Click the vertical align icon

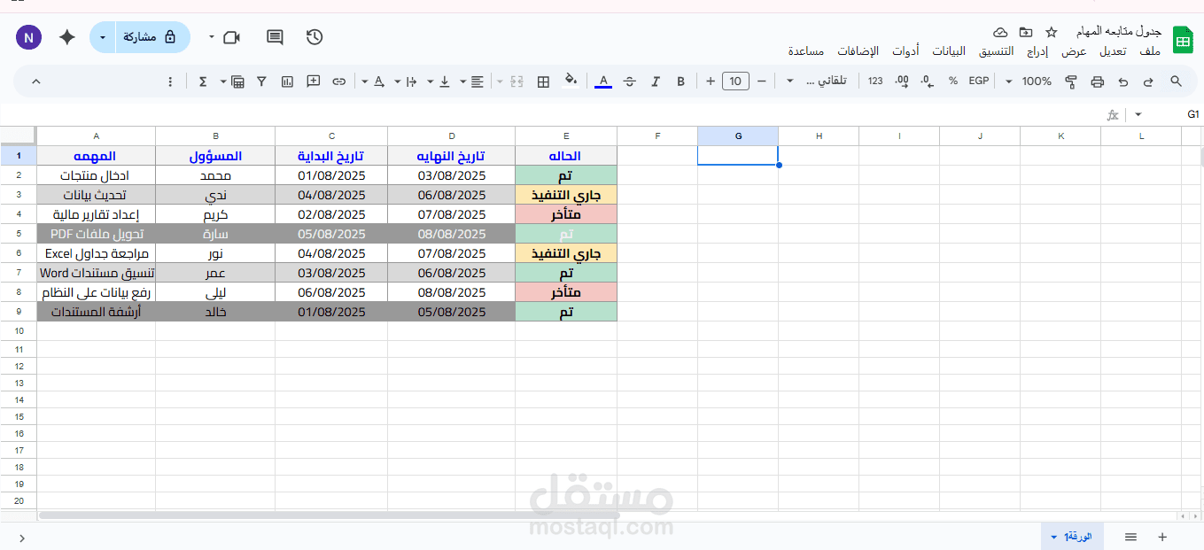click(445, 81)
